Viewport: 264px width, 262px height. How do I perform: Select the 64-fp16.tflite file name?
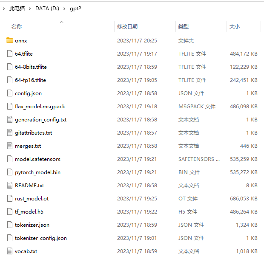point(30,80)
